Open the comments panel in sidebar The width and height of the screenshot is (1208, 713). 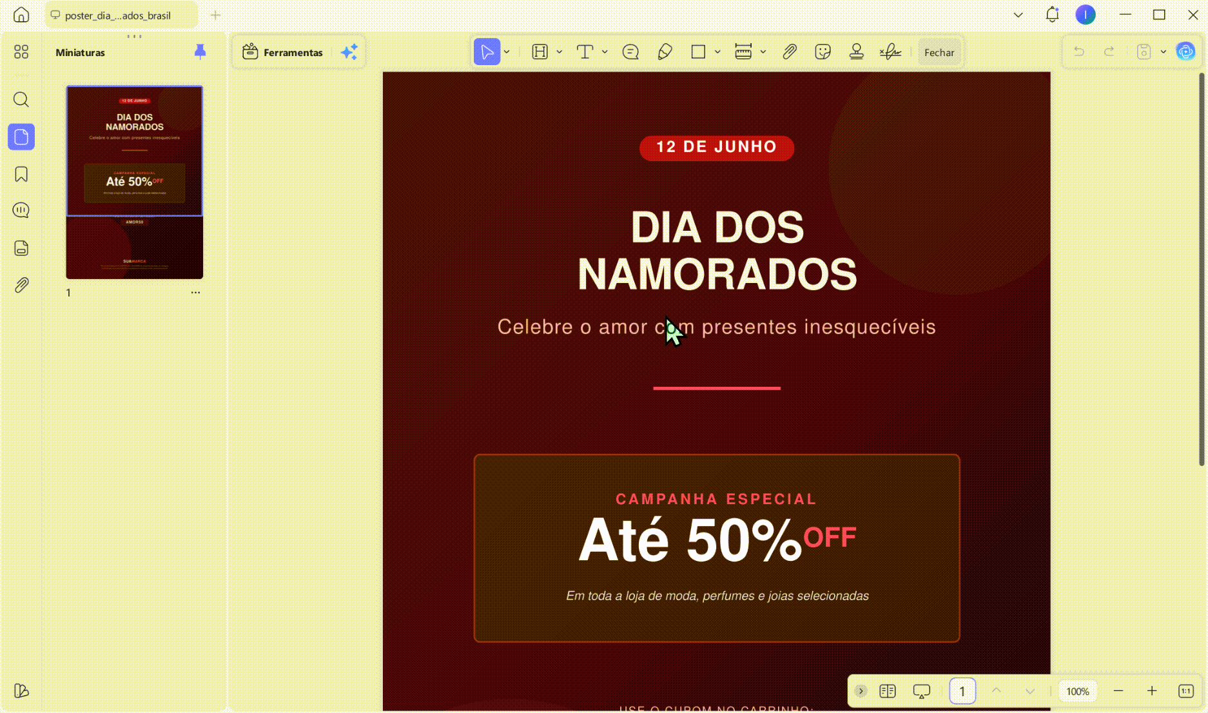pos(21,210)
